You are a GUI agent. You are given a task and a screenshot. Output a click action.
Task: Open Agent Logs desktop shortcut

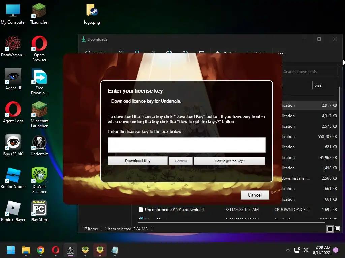tap(13, 112)
